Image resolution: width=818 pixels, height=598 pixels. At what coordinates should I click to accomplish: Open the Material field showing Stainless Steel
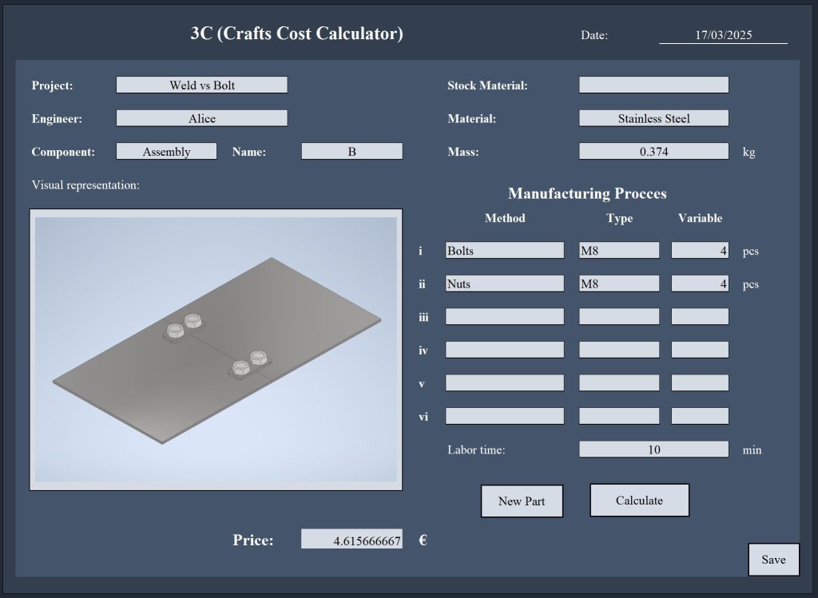pyautogui.click(x=653, y=118)
